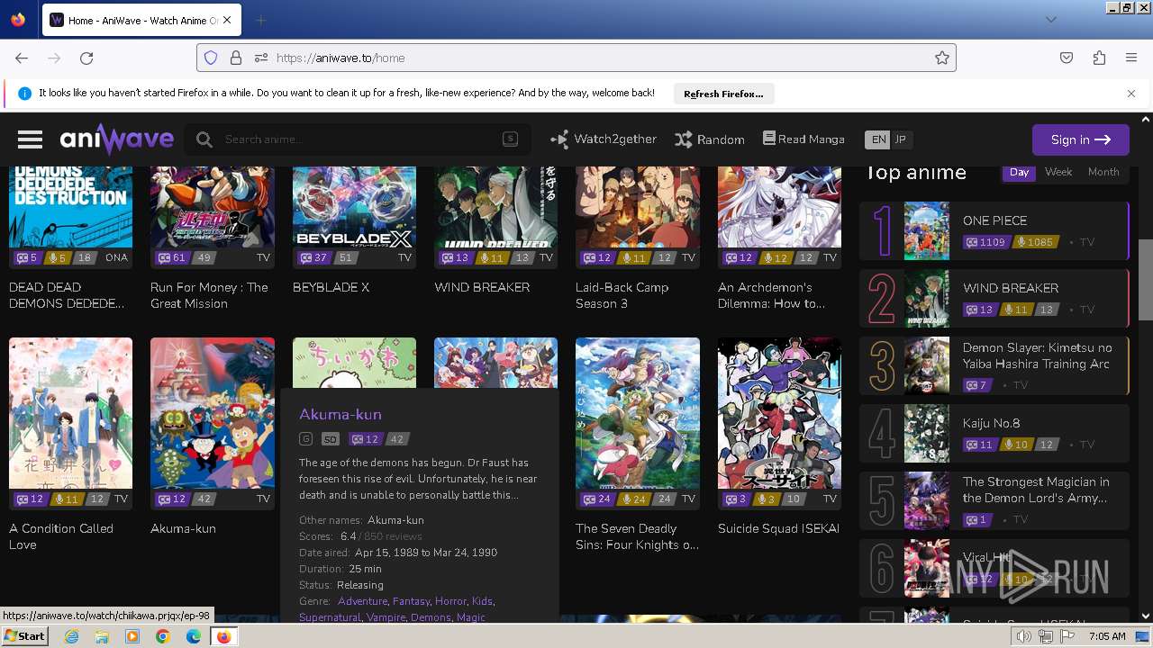Select the Horror genre link

pyautogui.click(x=450, y=601)
